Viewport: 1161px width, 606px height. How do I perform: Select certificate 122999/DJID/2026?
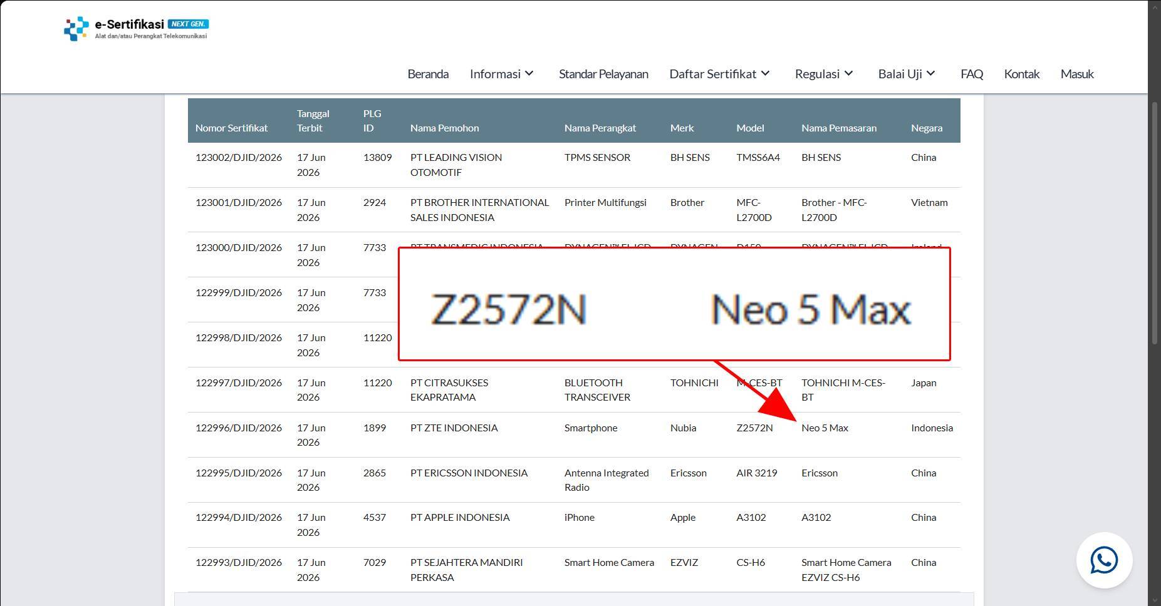click(x=239, y=292)
